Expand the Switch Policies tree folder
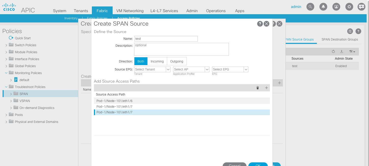 (6, 45)
